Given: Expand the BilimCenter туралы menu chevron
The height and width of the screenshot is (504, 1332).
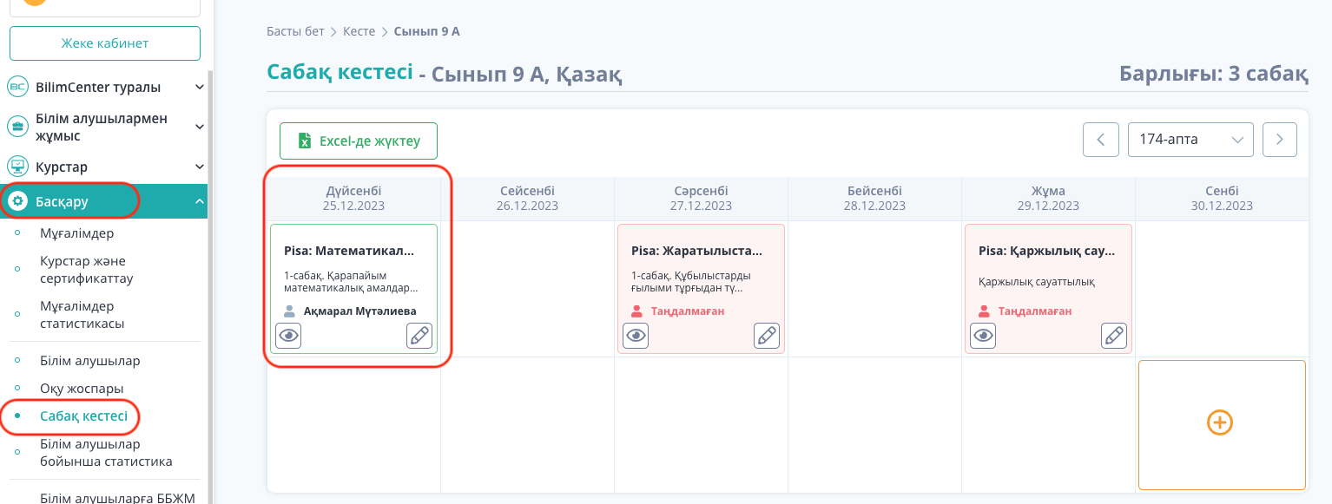Looking at the screenshot, I should pos(200,88).
